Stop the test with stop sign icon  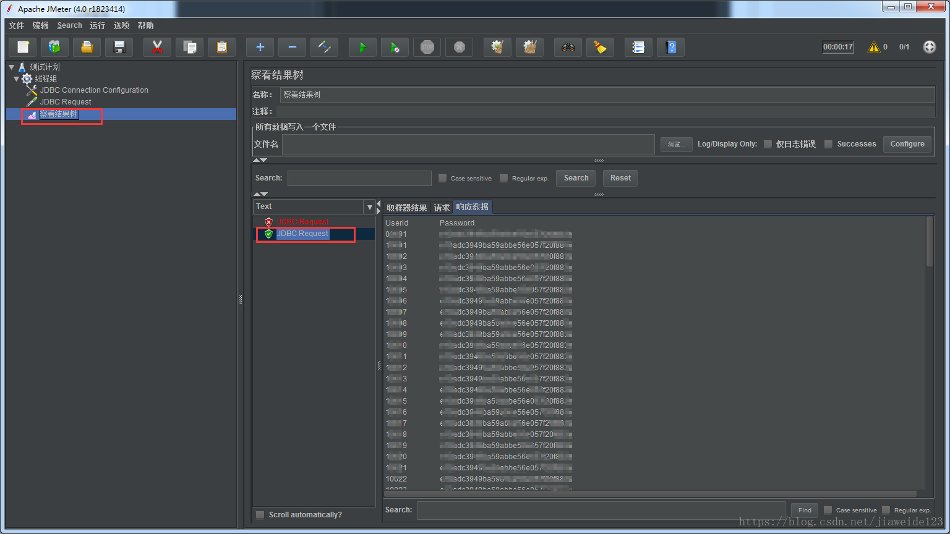click(427, 47)
